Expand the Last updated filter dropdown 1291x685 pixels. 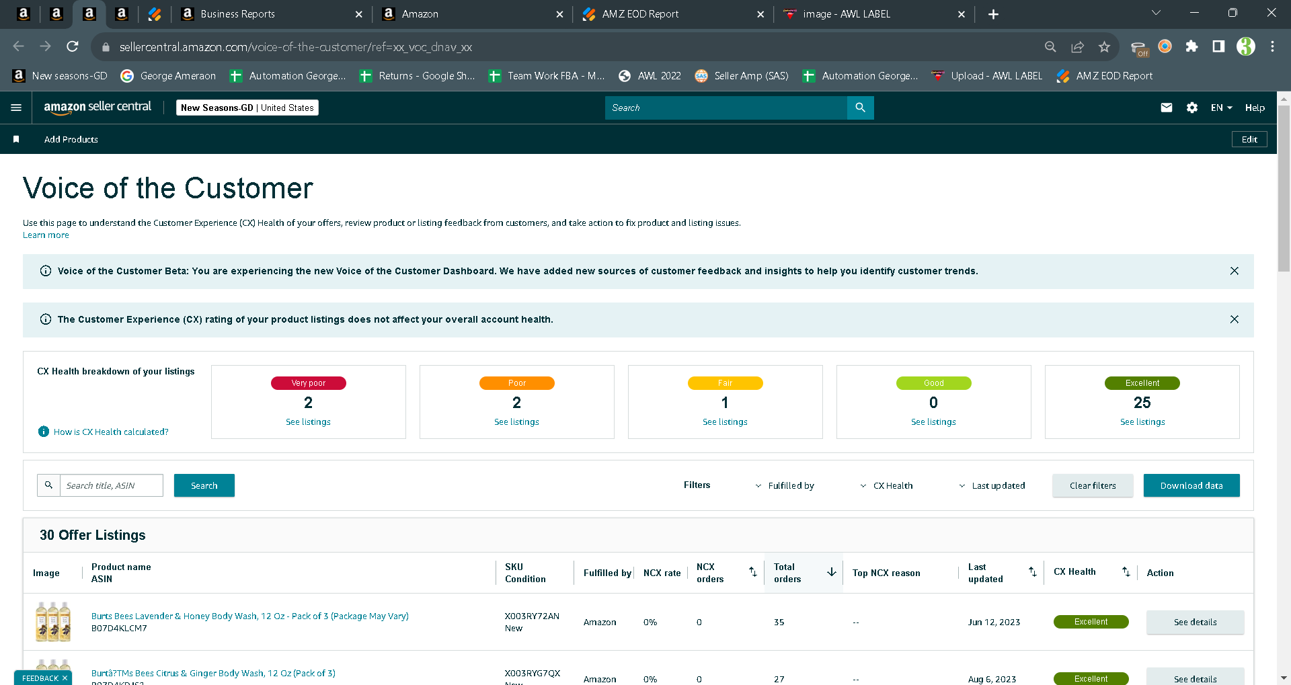[992, 485]
